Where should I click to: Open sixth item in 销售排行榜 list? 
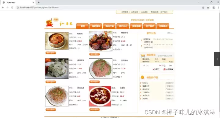[145, 99]
